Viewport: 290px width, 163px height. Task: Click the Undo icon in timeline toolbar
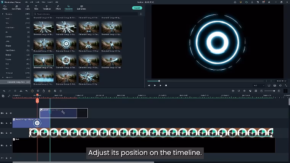click(4, 91)
